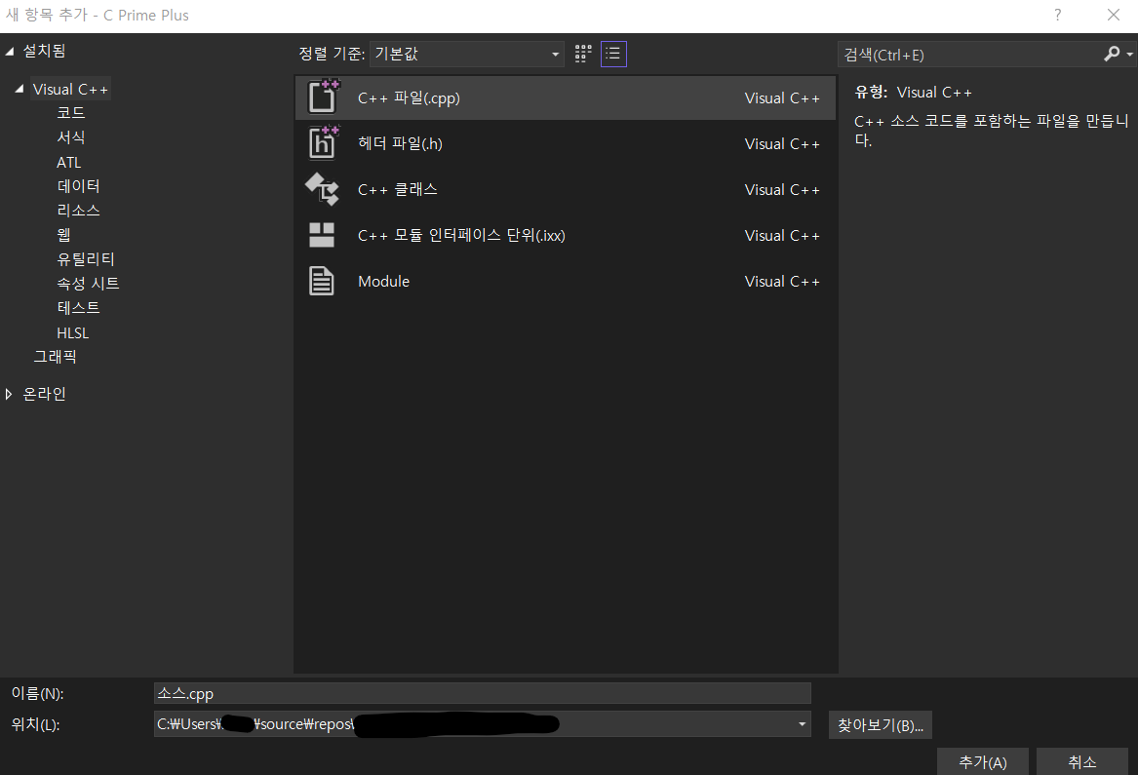
Task: Select the 데이터 category
Action: (x=78, y=186)
